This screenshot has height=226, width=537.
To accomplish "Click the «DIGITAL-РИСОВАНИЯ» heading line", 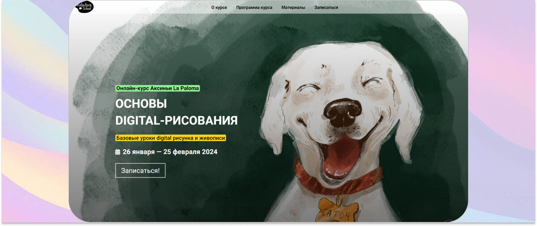I will point(176,120).
